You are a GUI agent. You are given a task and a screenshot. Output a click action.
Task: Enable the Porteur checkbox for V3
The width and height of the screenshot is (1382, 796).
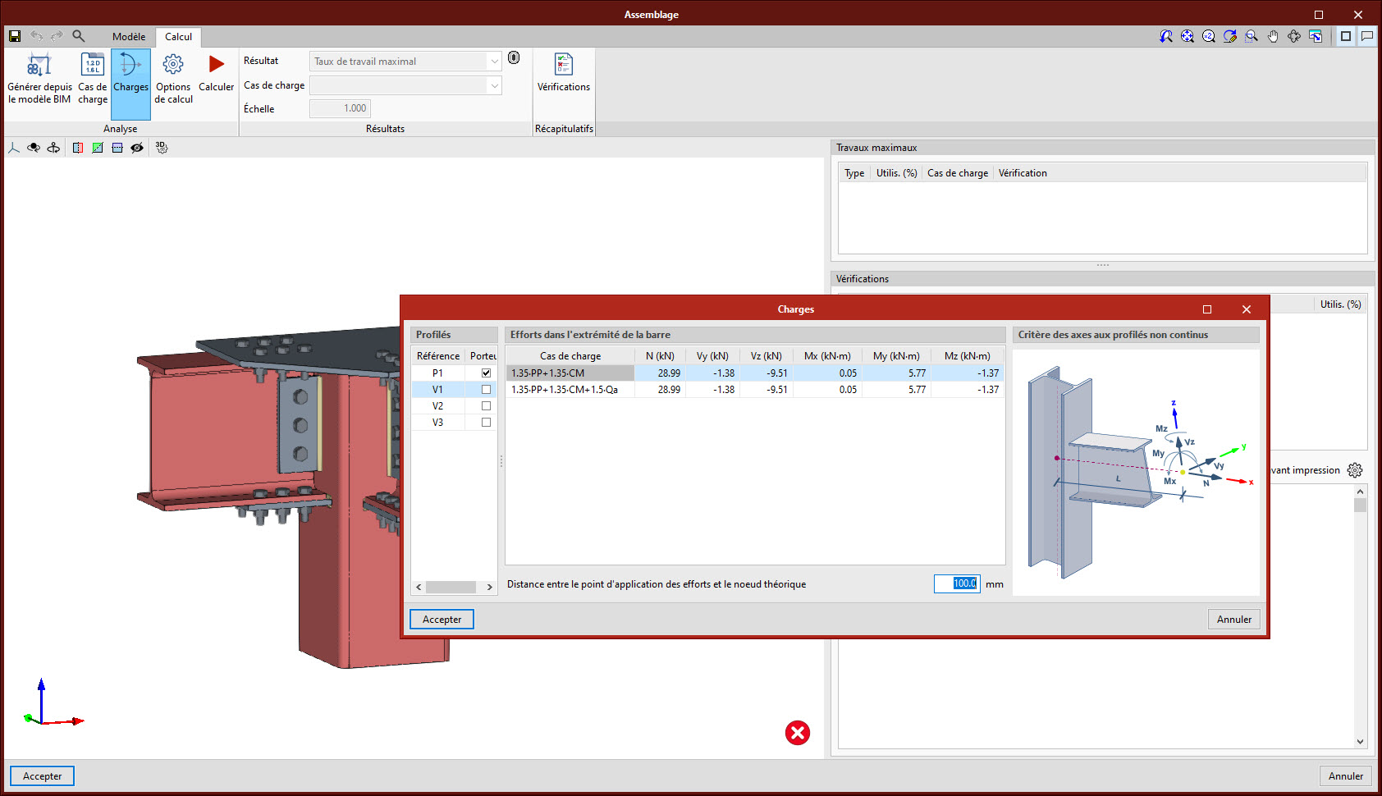[x=486, y=423]
